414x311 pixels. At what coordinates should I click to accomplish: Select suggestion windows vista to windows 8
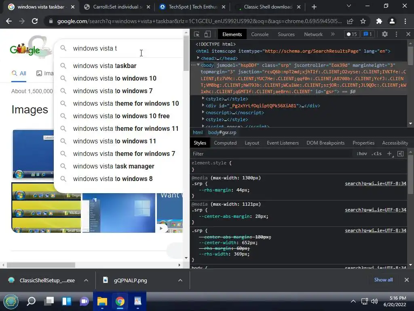coord(118,179)
